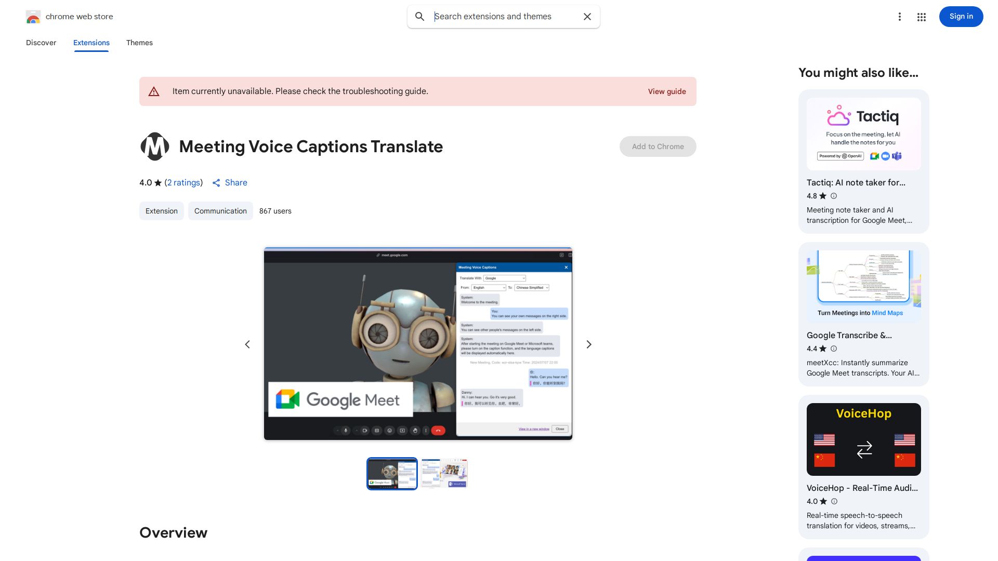Click the Share icon for the extension

217,183
